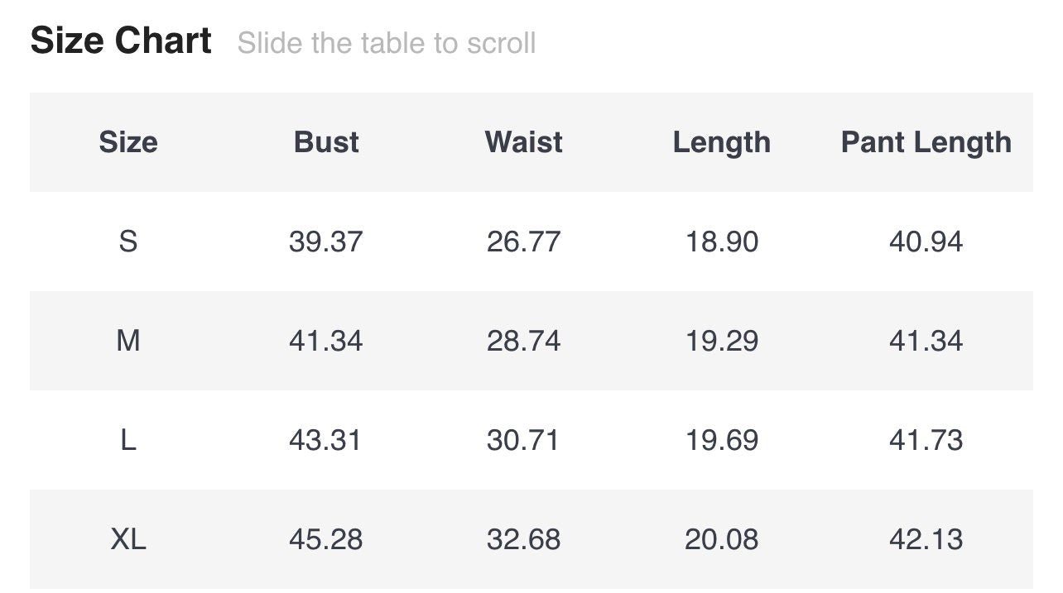
Task: Select the M size row label
Action: coord(128,341)
